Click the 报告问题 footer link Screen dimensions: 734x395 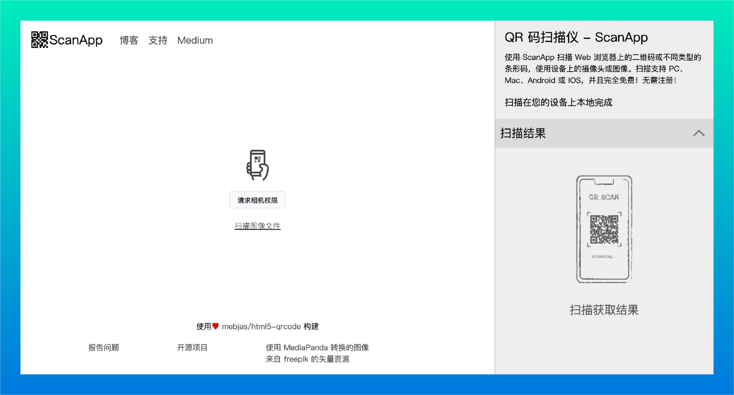click(x=103, y=348)
